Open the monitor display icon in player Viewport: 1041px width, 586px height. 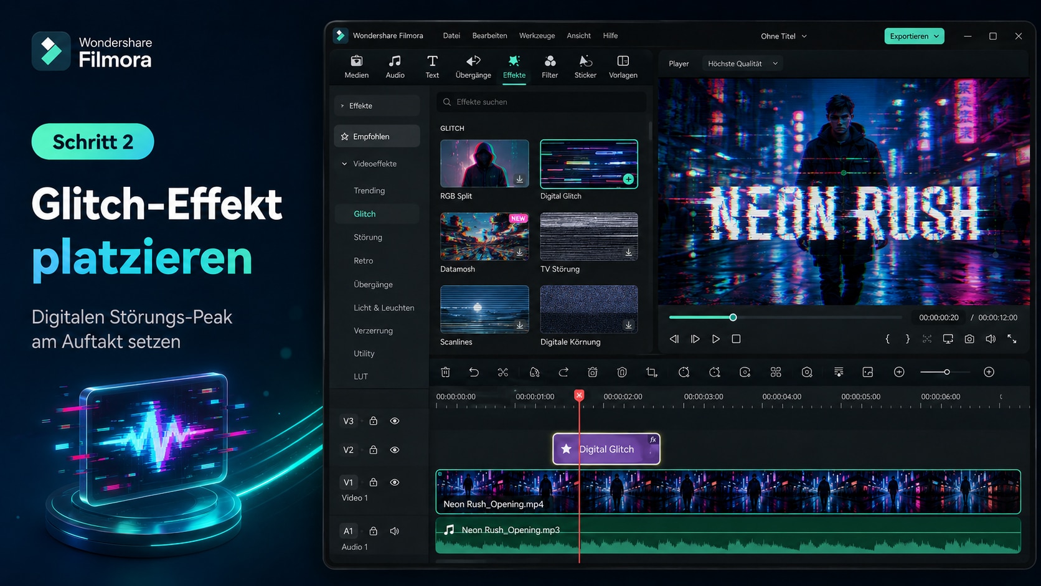[x=948, y=339]
